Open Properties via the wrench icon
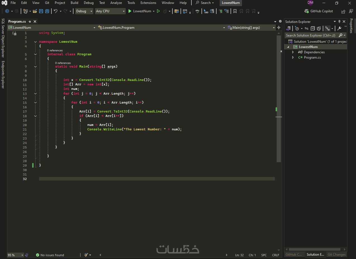This screenshot has width=356, height=259. [339, 28]
